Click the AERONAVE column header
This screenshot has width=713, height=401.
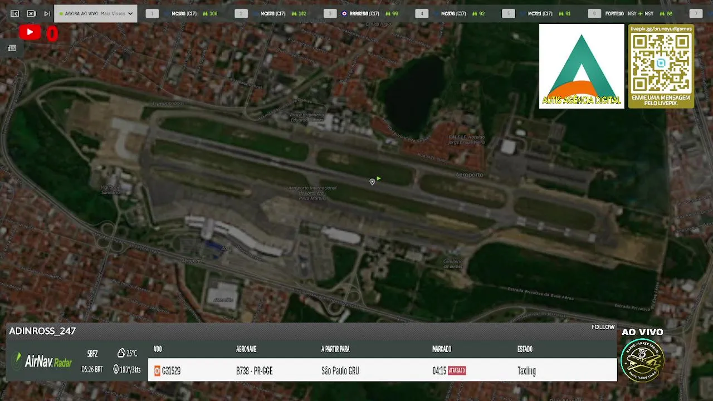click(x=246, y=349)
